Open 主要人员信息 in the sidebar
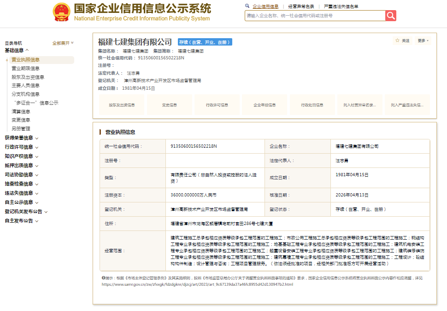 click(x=25, y=86)
